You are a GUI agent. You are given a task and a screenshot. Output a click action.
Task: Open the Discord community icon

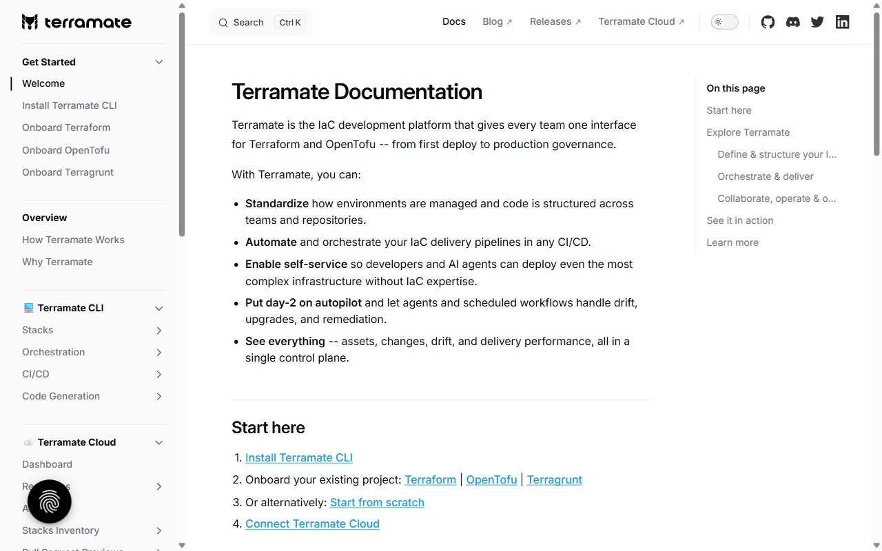point(793,22)
